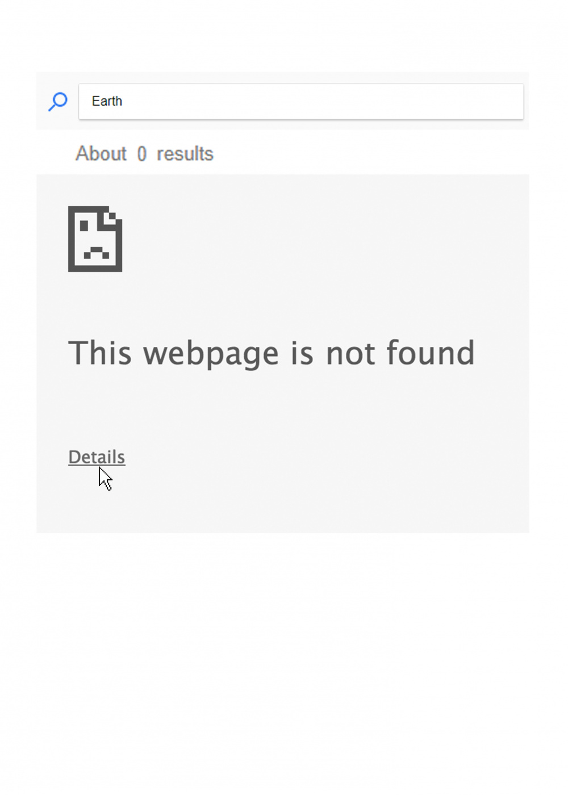This screenshot has height=795, width=568.
Task: Click the digit 0 in the results count
Action: coord(142,154)
